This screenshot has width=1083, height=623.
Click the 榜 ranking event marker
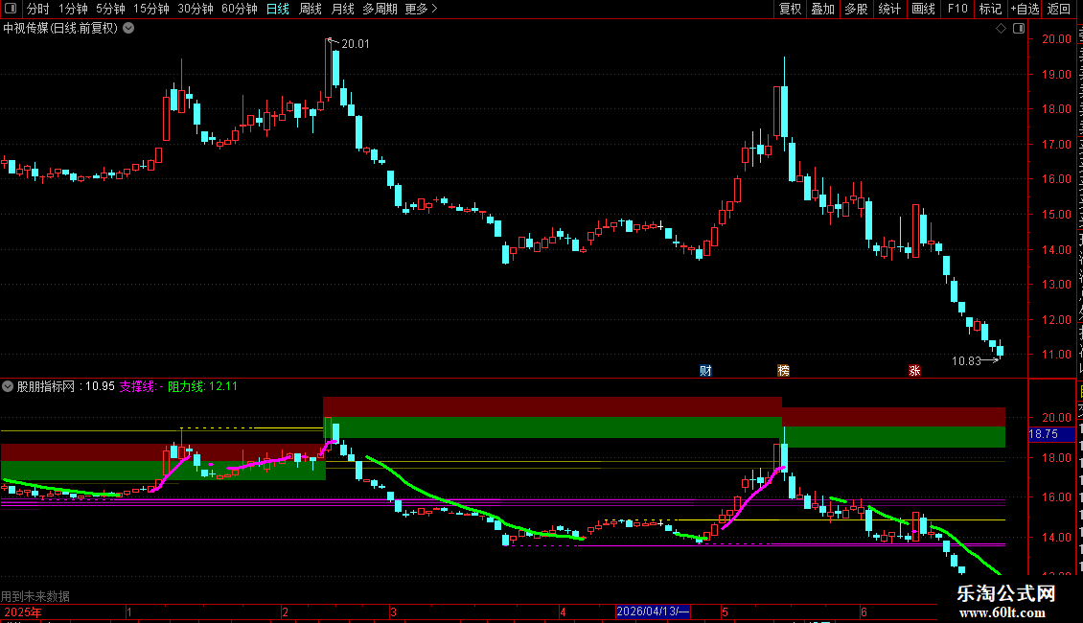[x=783, y=371]
